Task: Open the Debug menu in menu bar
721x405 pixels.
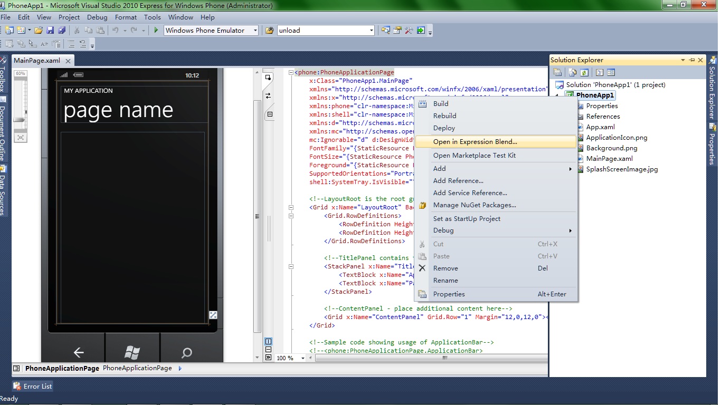Action: tap(97, 17)
